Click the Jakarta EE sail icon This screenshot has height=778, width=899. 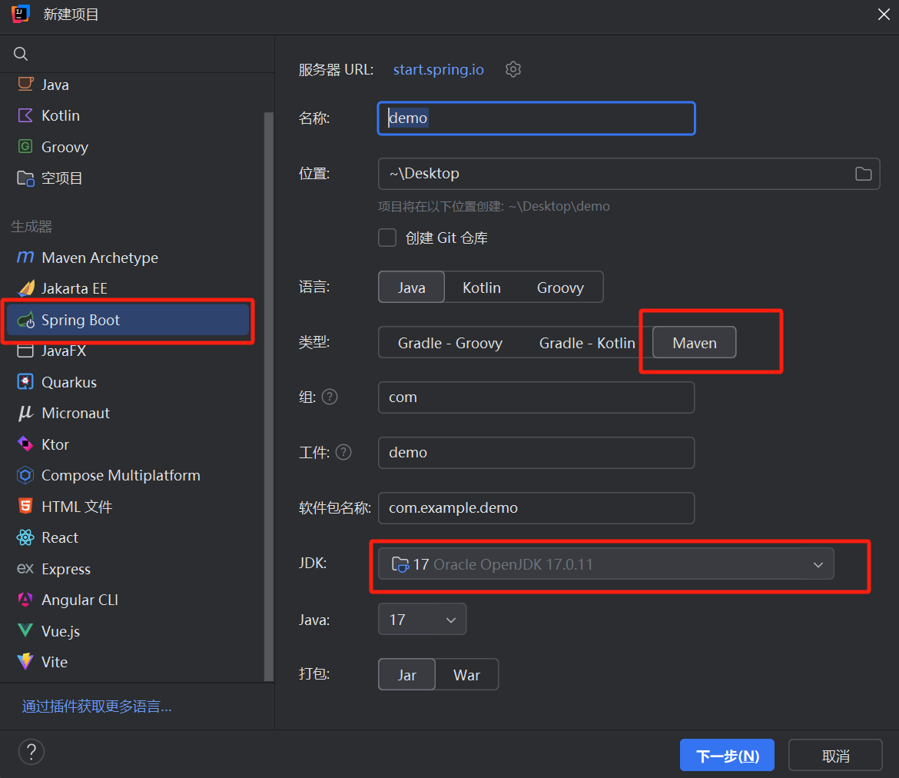(x=25, y=288)
